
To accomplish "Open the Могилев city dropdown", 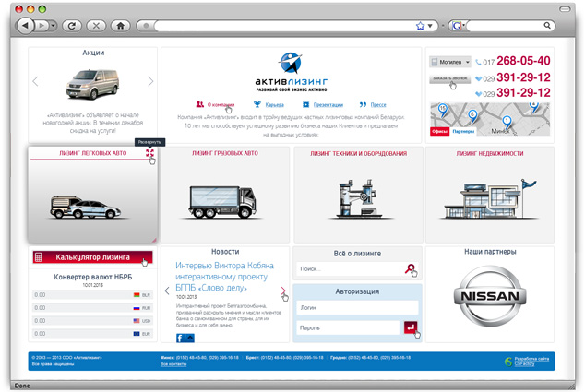I will 450,62.
